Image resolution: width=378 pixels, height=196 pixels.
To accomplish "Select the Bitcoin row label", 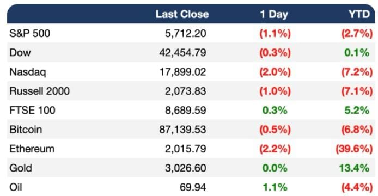I will pos(26,130).
